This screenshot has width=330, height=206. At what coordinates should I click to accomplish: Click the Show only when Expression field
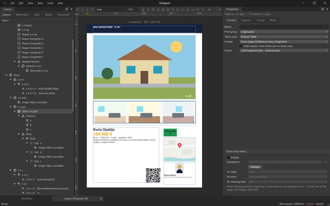(285, 162)
